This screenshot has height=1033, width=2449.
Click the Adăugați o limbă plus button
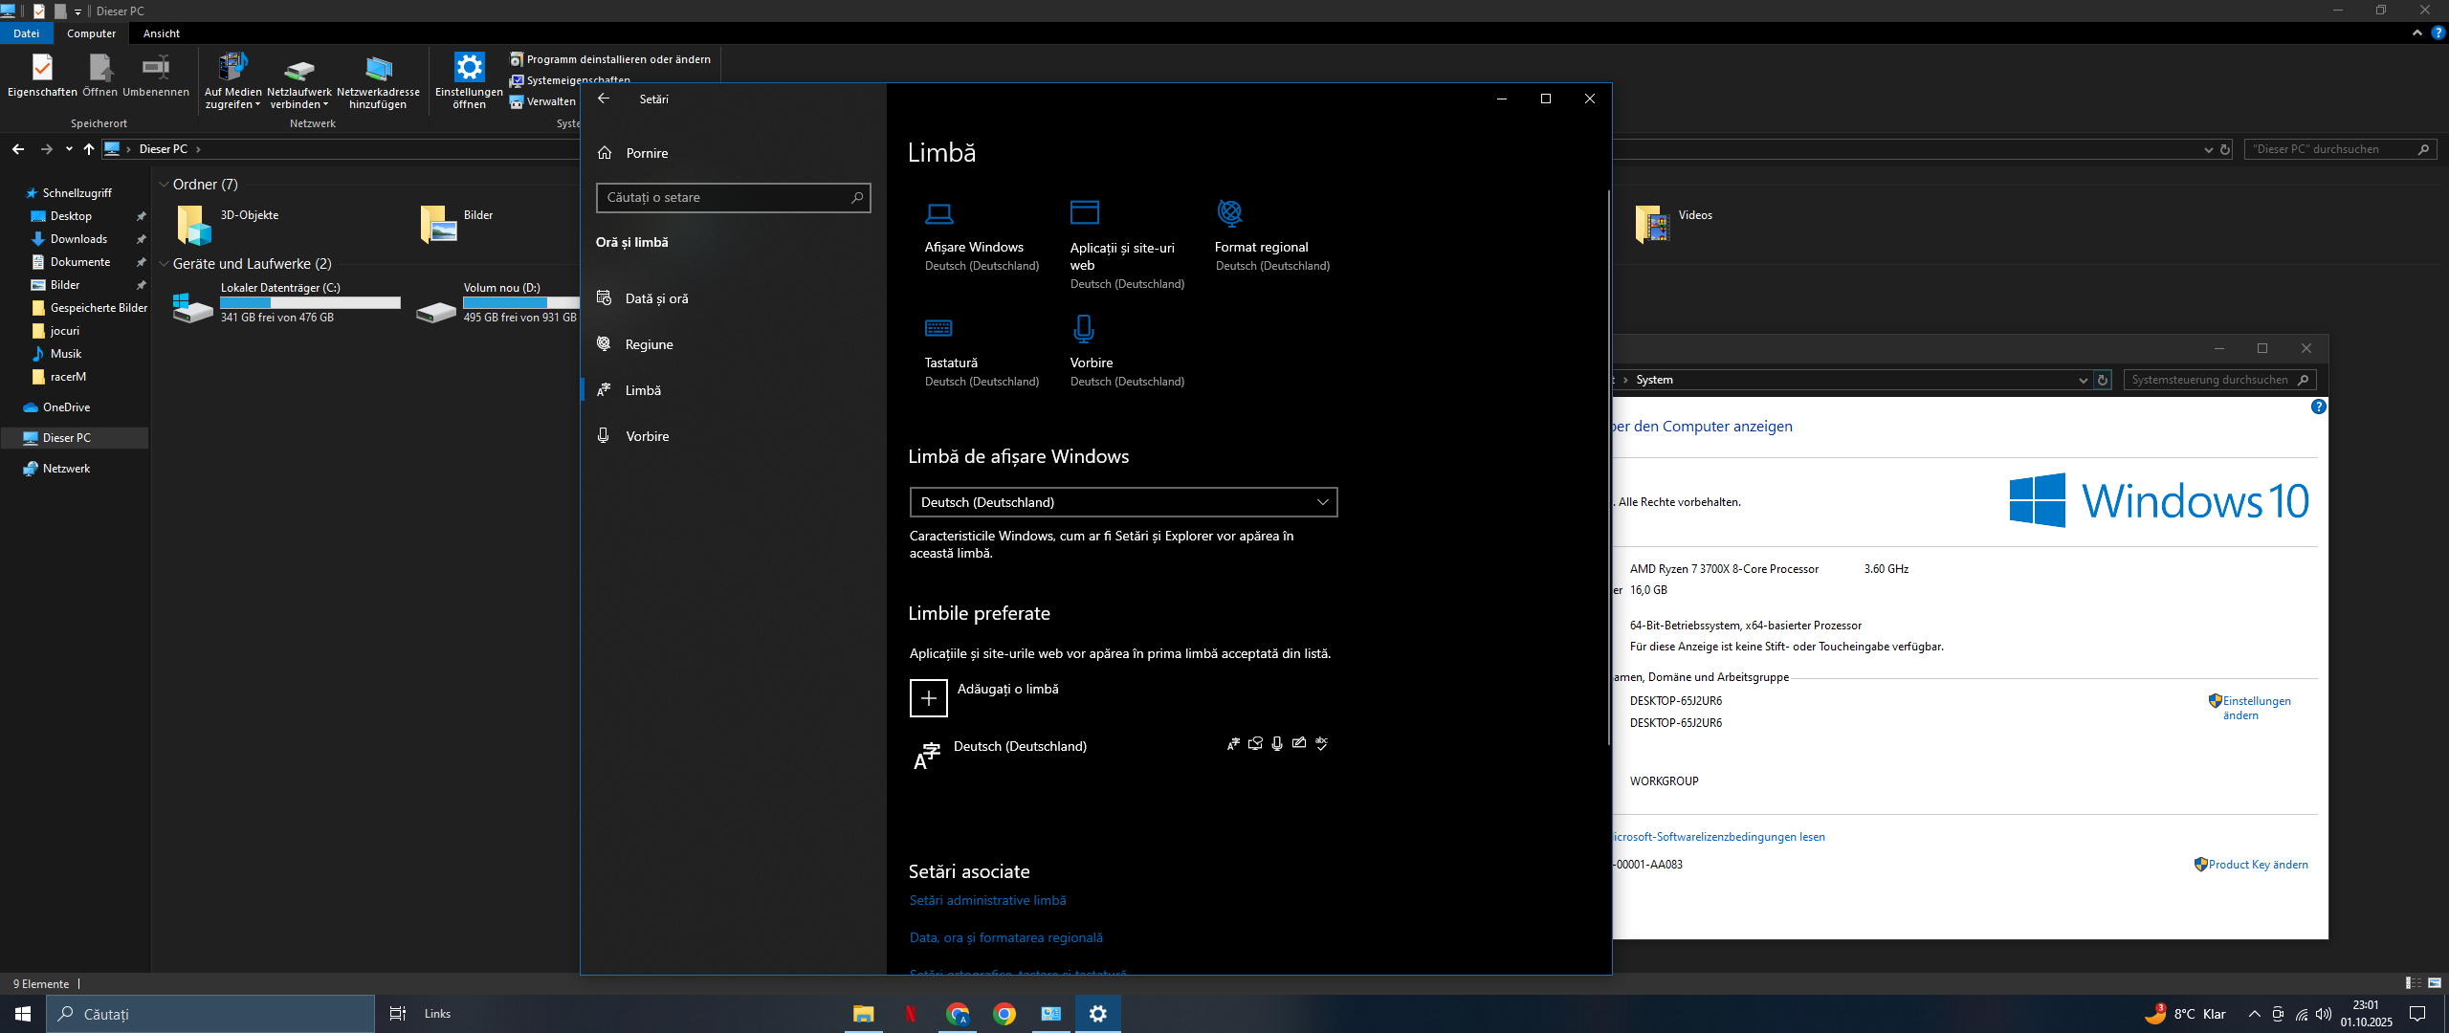[x=928, y=698]
